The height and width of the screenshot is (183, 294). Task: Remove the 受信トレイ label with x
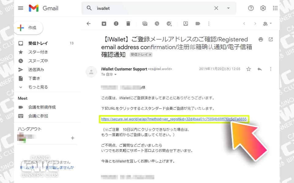(x=150, y=55)
